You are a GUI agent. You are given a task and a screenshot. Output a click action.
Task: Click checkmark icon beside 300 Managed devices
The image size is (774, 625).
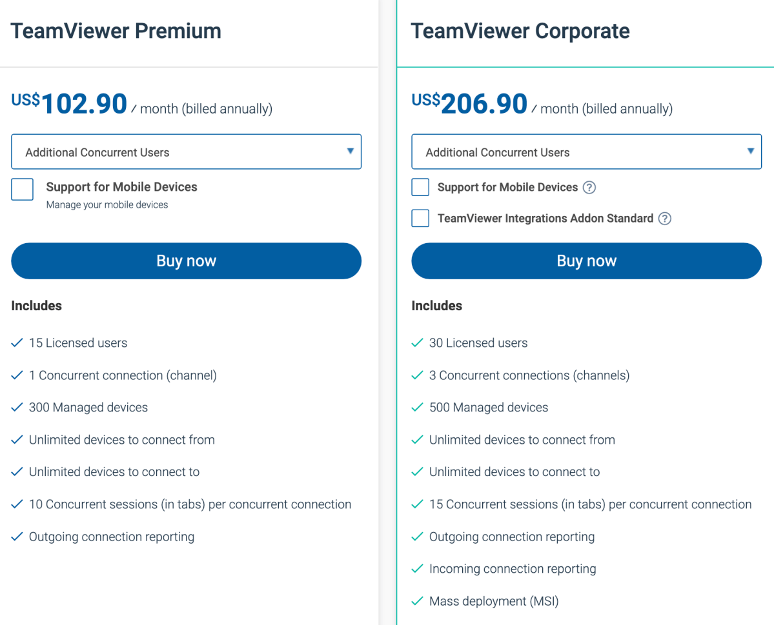(x=17, y=407)
